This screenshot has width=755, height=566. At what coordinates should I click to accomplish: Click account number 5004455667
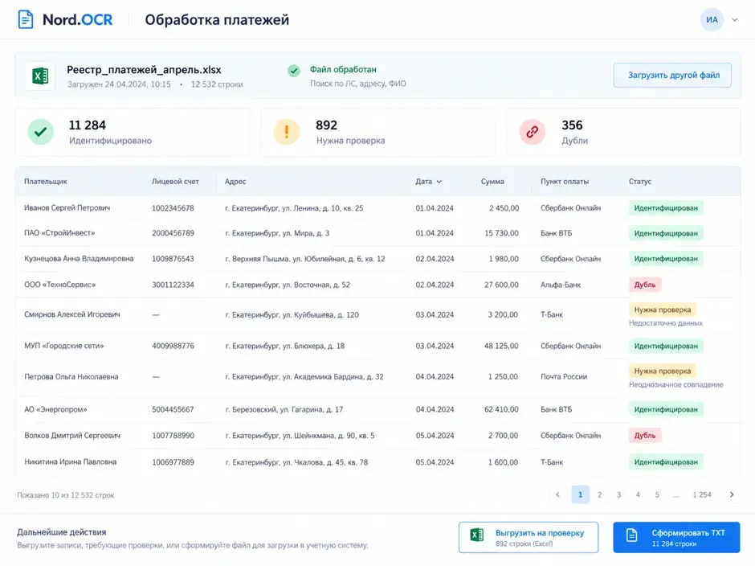(x=173, y=409)
